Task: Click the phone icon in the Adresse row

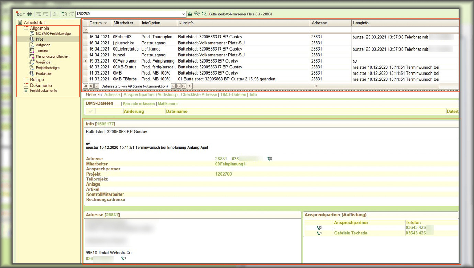Action: tap(270, 159)
